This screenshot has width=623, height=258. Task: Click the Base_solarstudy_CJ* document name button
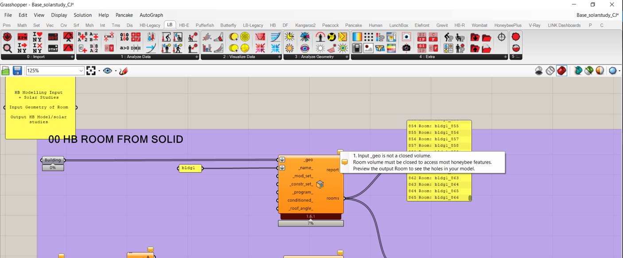point(597,15)
